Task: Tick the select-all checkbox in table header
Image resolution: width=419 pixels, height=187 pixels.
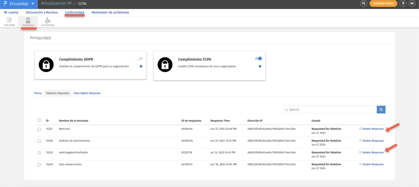Action: [39, 120]
